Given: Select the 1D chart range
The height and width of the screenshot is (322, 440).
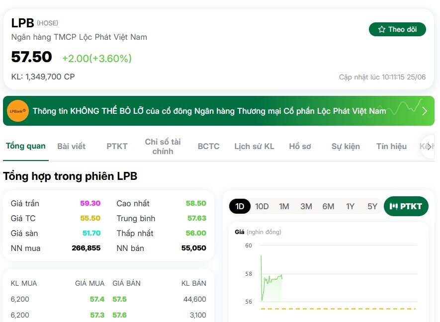Looking at the screenshot, I should (240, 206).
